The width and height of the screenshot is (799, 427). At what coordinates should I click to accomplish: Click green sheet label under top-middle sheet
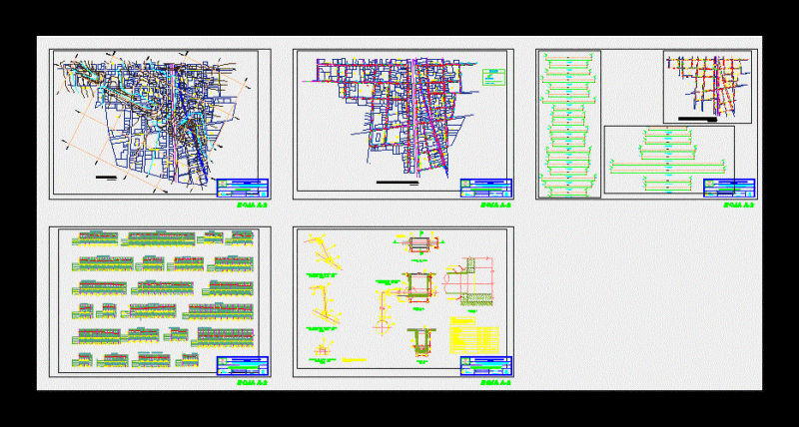pyautogui.click(x=495, y=206)
